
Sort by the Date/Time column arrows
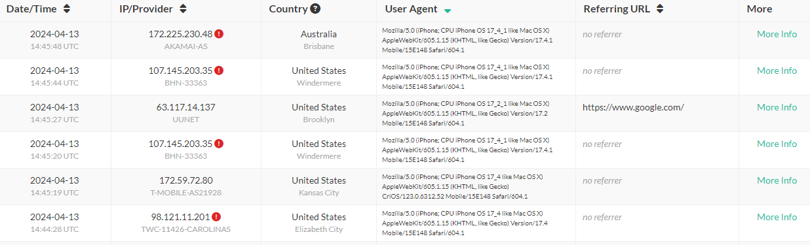(67, 9)
